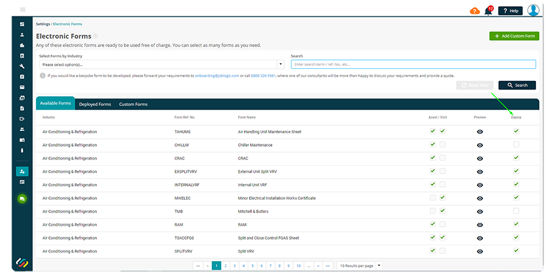The width and height of the screenshot is (555, 274).
Task: Tick Deploy checkbox for Chiller Maintenance
Action: point(516,144)
